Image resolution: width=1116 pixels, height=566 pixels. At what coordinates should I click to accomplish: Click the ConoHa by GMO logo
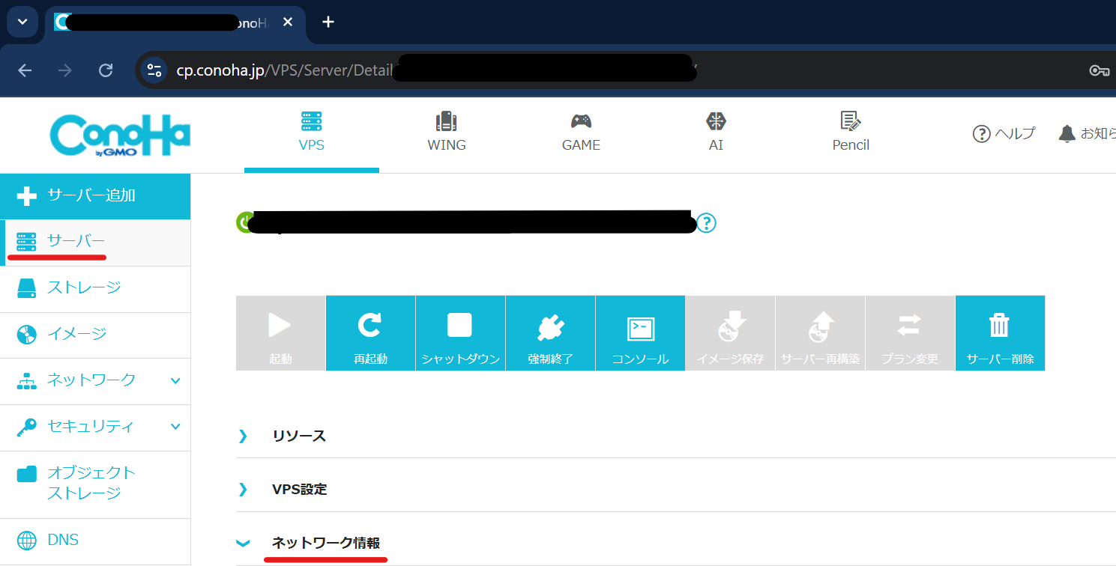tap(120, 136)
